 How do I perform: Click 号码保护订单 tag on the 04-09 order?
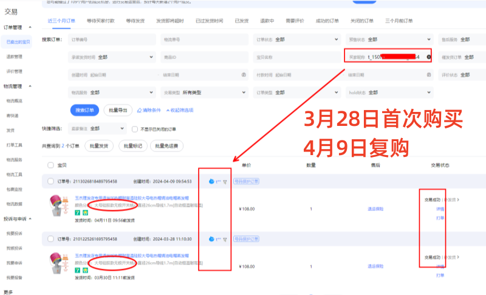pyautogui.click(x=247, y=181)
